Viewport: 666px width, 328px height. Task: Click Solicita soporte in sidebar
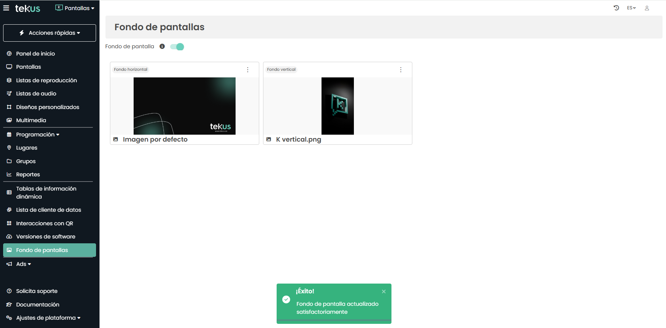point(37,291)
